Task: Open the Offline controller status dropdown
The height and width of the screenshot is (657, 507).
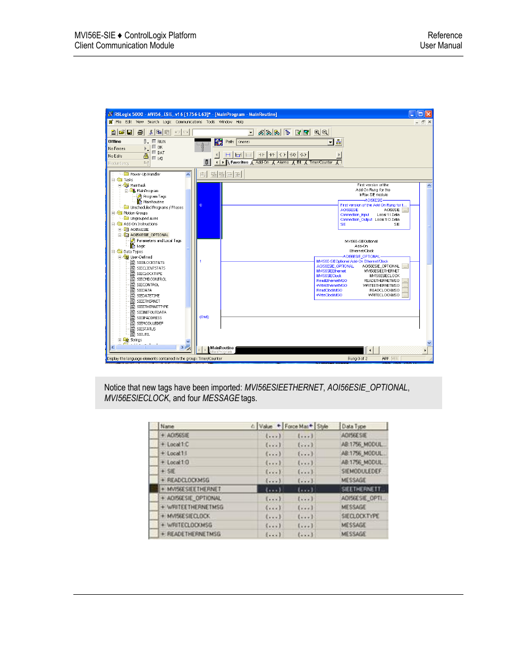Action: 146,142
